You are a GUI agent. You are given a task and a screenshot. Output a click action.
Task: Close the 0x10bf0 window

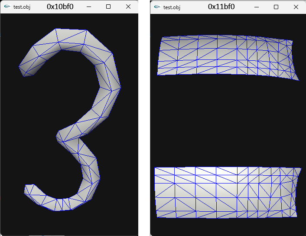(x=128, y=7)
